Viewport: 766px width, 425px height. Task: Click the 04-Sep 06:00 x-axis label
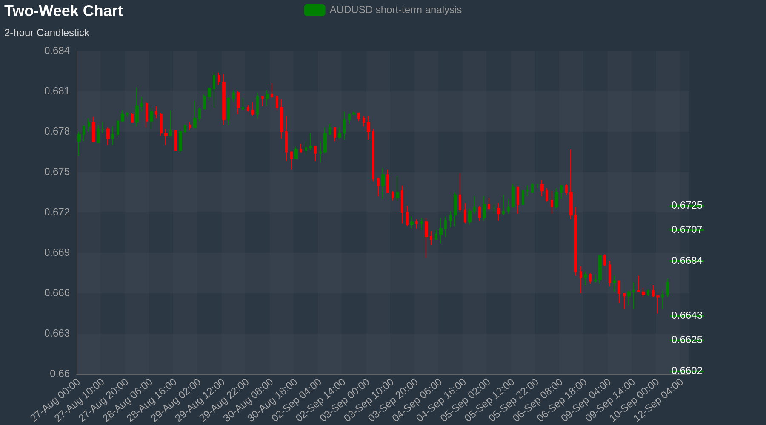point(417,400)
